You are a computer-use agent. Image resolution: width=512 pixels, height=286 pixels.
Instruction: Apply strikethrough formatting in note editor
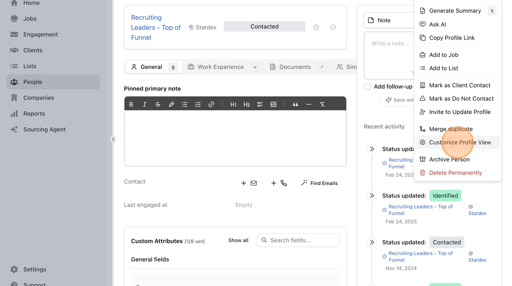click(158, 104)
